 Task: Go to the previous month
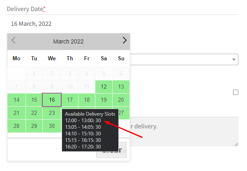tap(14, 41)
